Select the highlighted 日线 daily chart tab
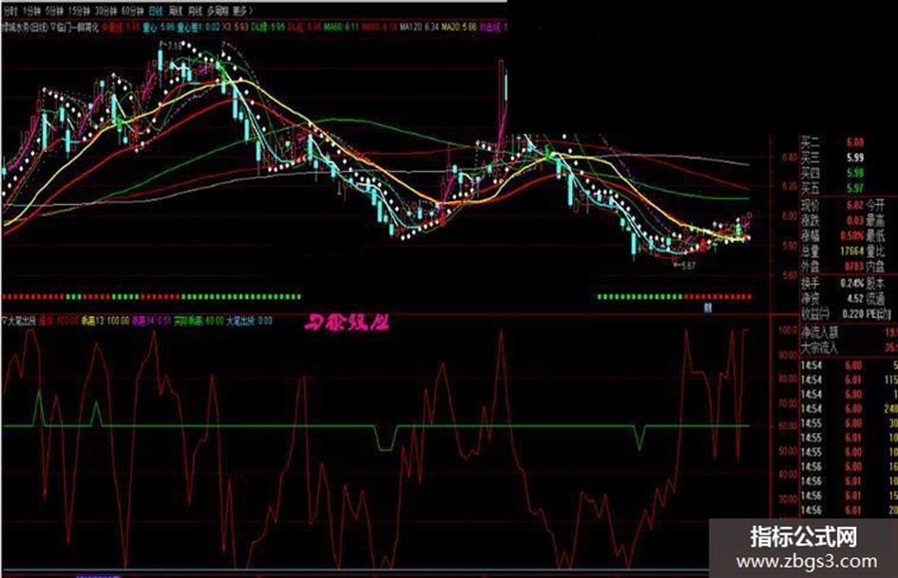Image resolution: width=898 pixels, height=578 pixels. click(157, 10)
